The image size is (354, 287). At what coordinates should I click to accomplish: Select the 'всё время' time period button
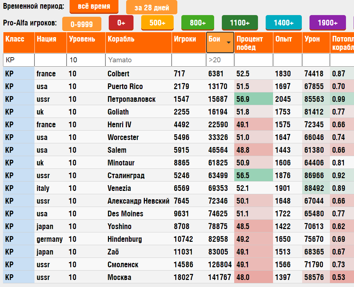94,7
